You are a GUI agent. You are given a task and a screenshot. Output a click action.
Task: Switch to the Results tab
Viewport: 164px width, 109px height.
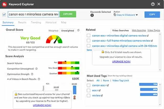coord(22,22)
